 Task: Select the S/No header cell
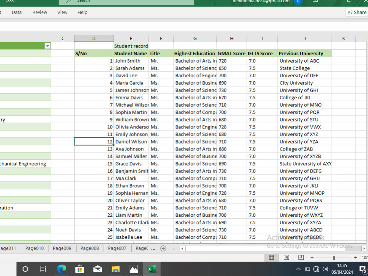pyautogui.click(x=94, y=53)
